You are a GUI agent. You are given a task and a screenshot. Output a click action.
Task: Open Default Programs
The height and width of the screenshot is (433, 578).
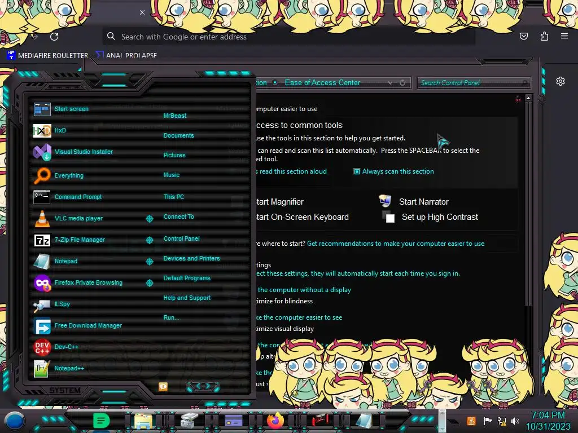(186, 279)
